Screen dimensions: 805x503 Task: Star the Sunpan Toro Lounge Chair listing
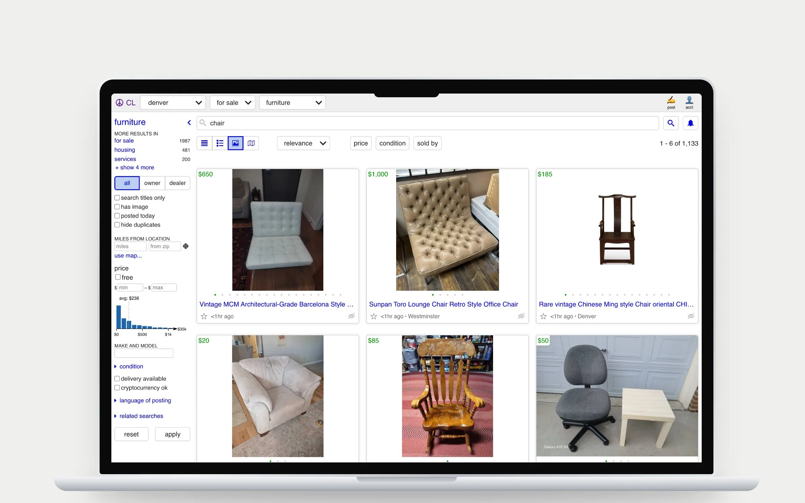click(x=374, y=316)
